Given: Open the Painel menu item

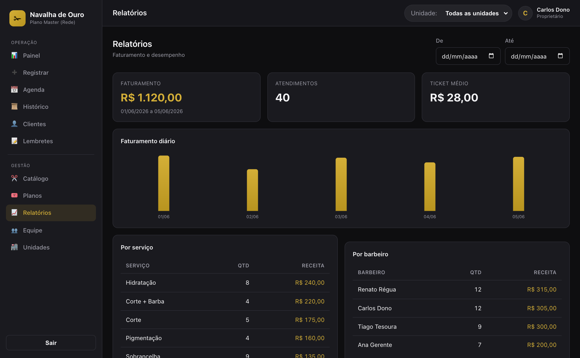Looking at the screenshot, I should click(51, 55).
